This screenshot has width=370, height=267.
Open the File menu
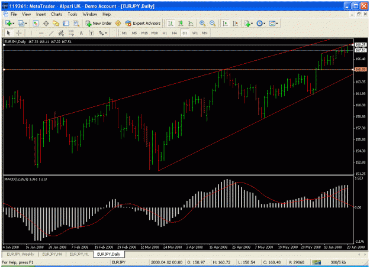[14, 14]
